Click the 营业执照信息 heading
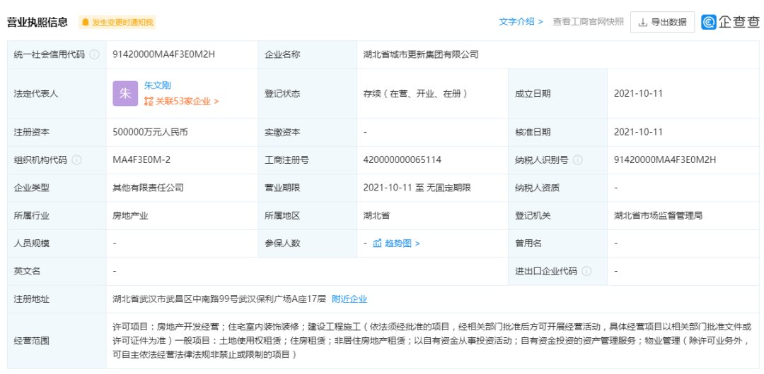Screen dimensions: 764x374 pyautogui.click(x=37, y=22)
